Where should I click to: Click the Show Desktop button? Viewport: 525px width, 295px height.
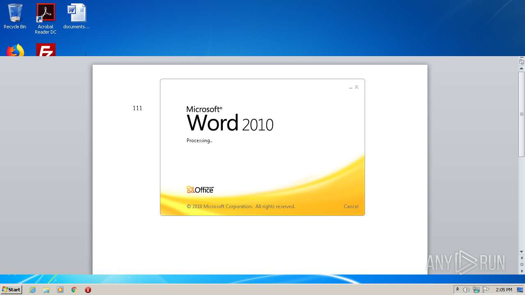520,290
